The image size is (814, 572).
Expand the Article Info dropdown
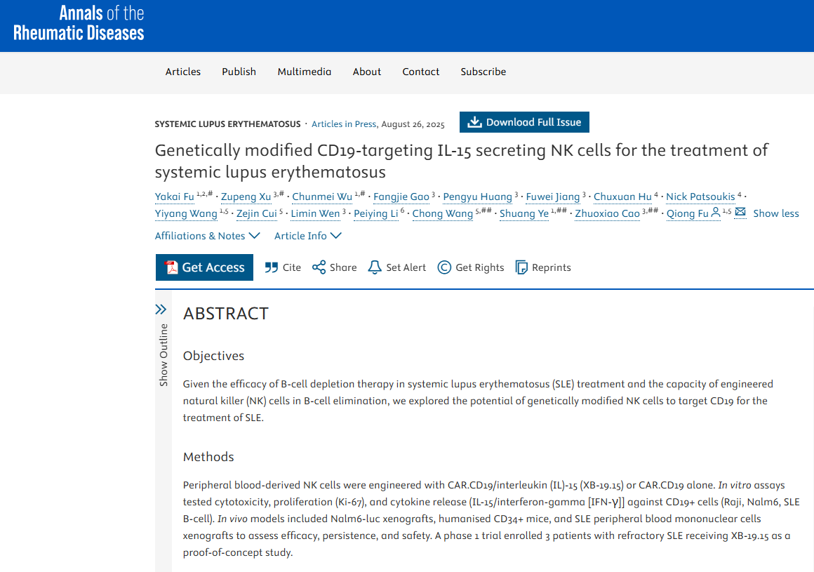307,236
